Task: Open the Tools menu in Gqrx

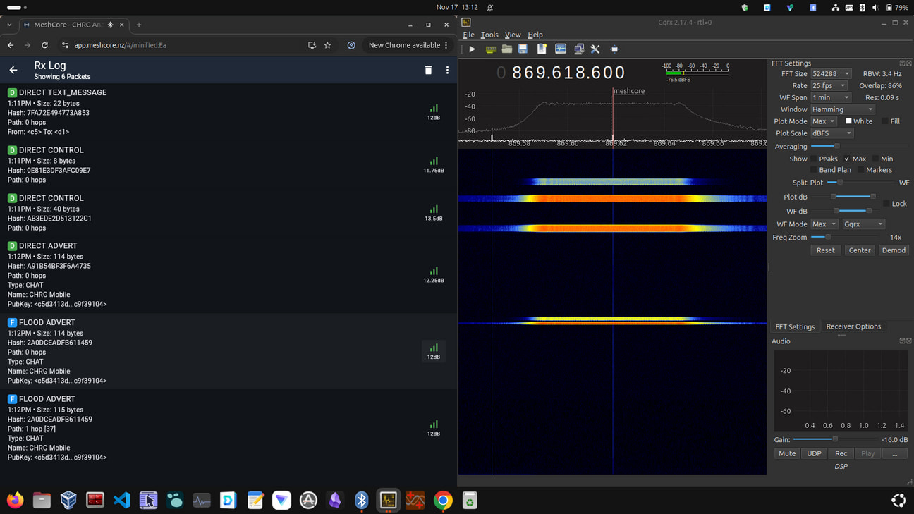Action: [489, 35]
